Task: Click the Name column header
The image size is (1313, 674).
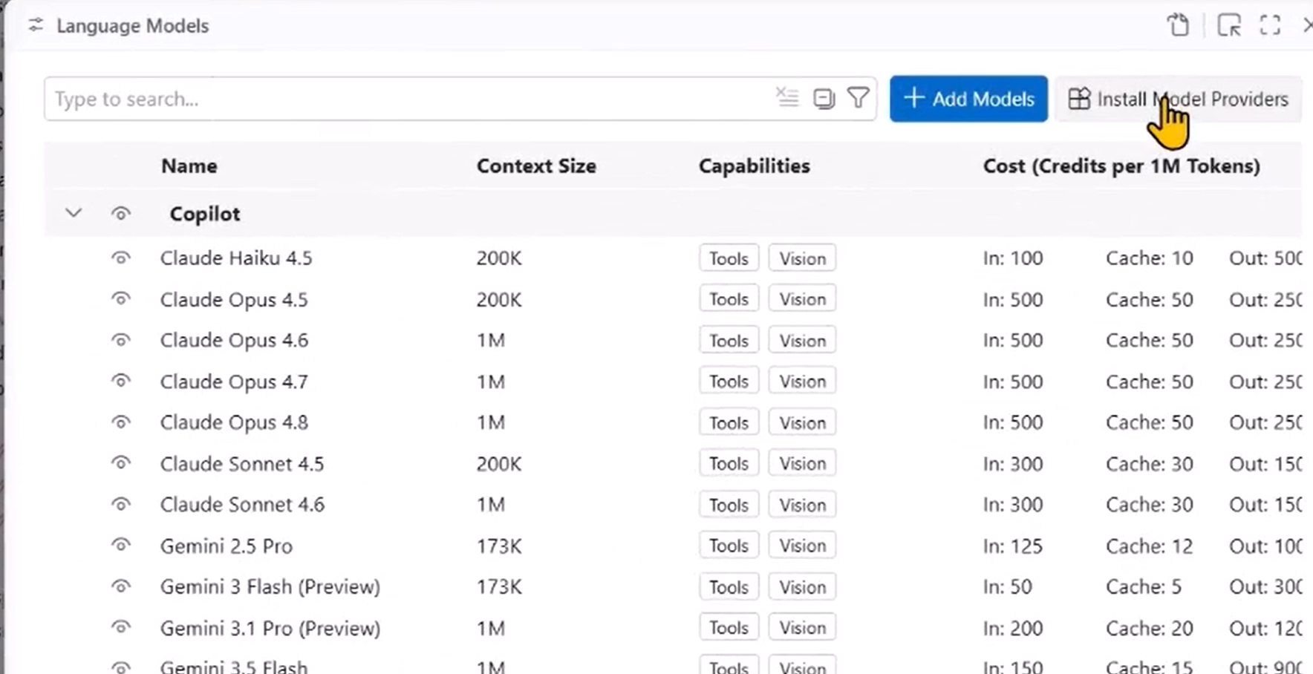Action: coord(189,166)
